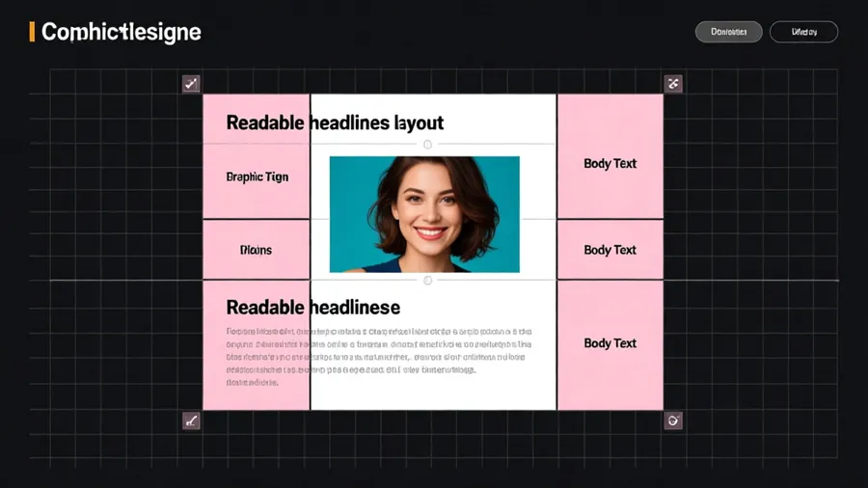Image resolution: width=868 pixels, height=488 pixels.
Task: Click the outlined pill button in header
Action: click(803, 32)
